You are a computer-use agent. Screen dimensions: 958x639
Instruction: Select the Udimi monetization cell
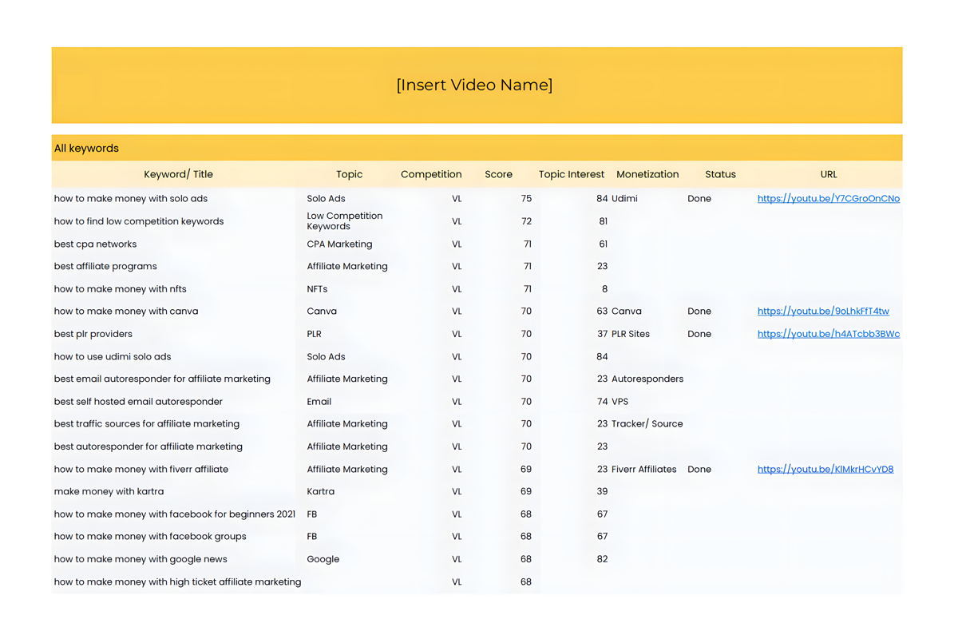[624, 199]
